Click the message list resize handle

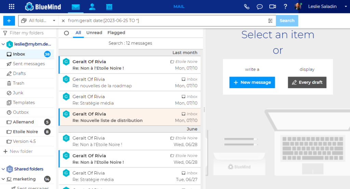tap(204, 110)
